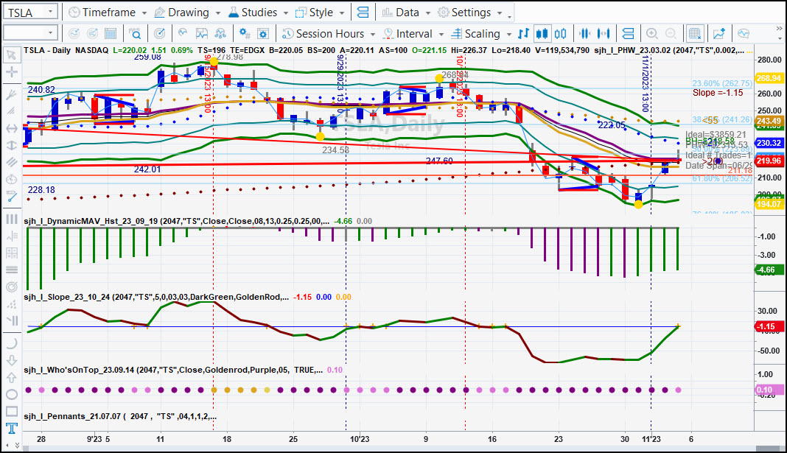Click the 219.96 red price label

pyautogui.click(x=769, y=161)
